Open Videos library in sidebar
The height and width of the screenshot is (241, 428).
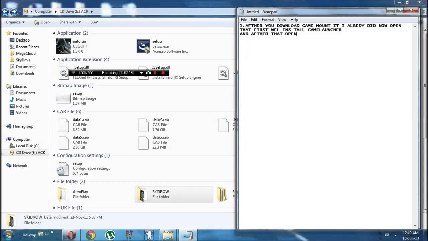(x=22, y=113)
